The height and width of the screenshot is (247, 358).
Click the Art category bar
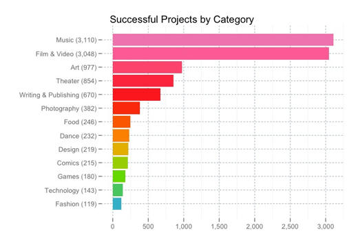(x=147, y=67)
